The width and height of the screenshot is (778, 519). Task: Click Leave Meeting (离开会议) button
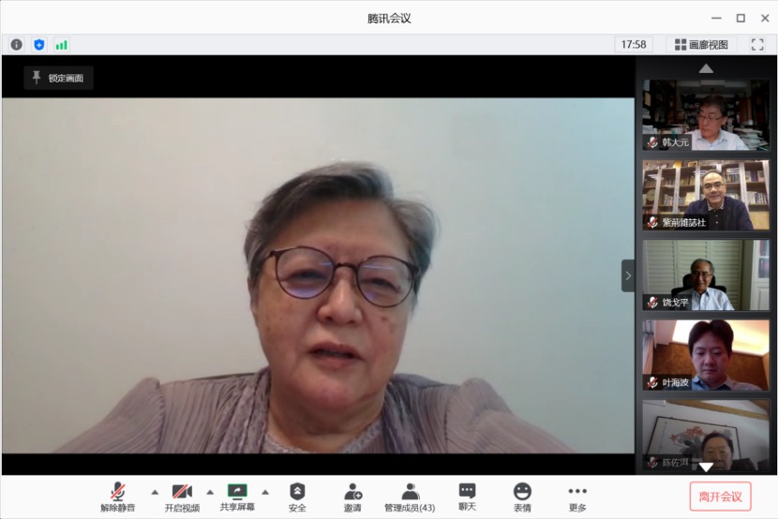720,497
